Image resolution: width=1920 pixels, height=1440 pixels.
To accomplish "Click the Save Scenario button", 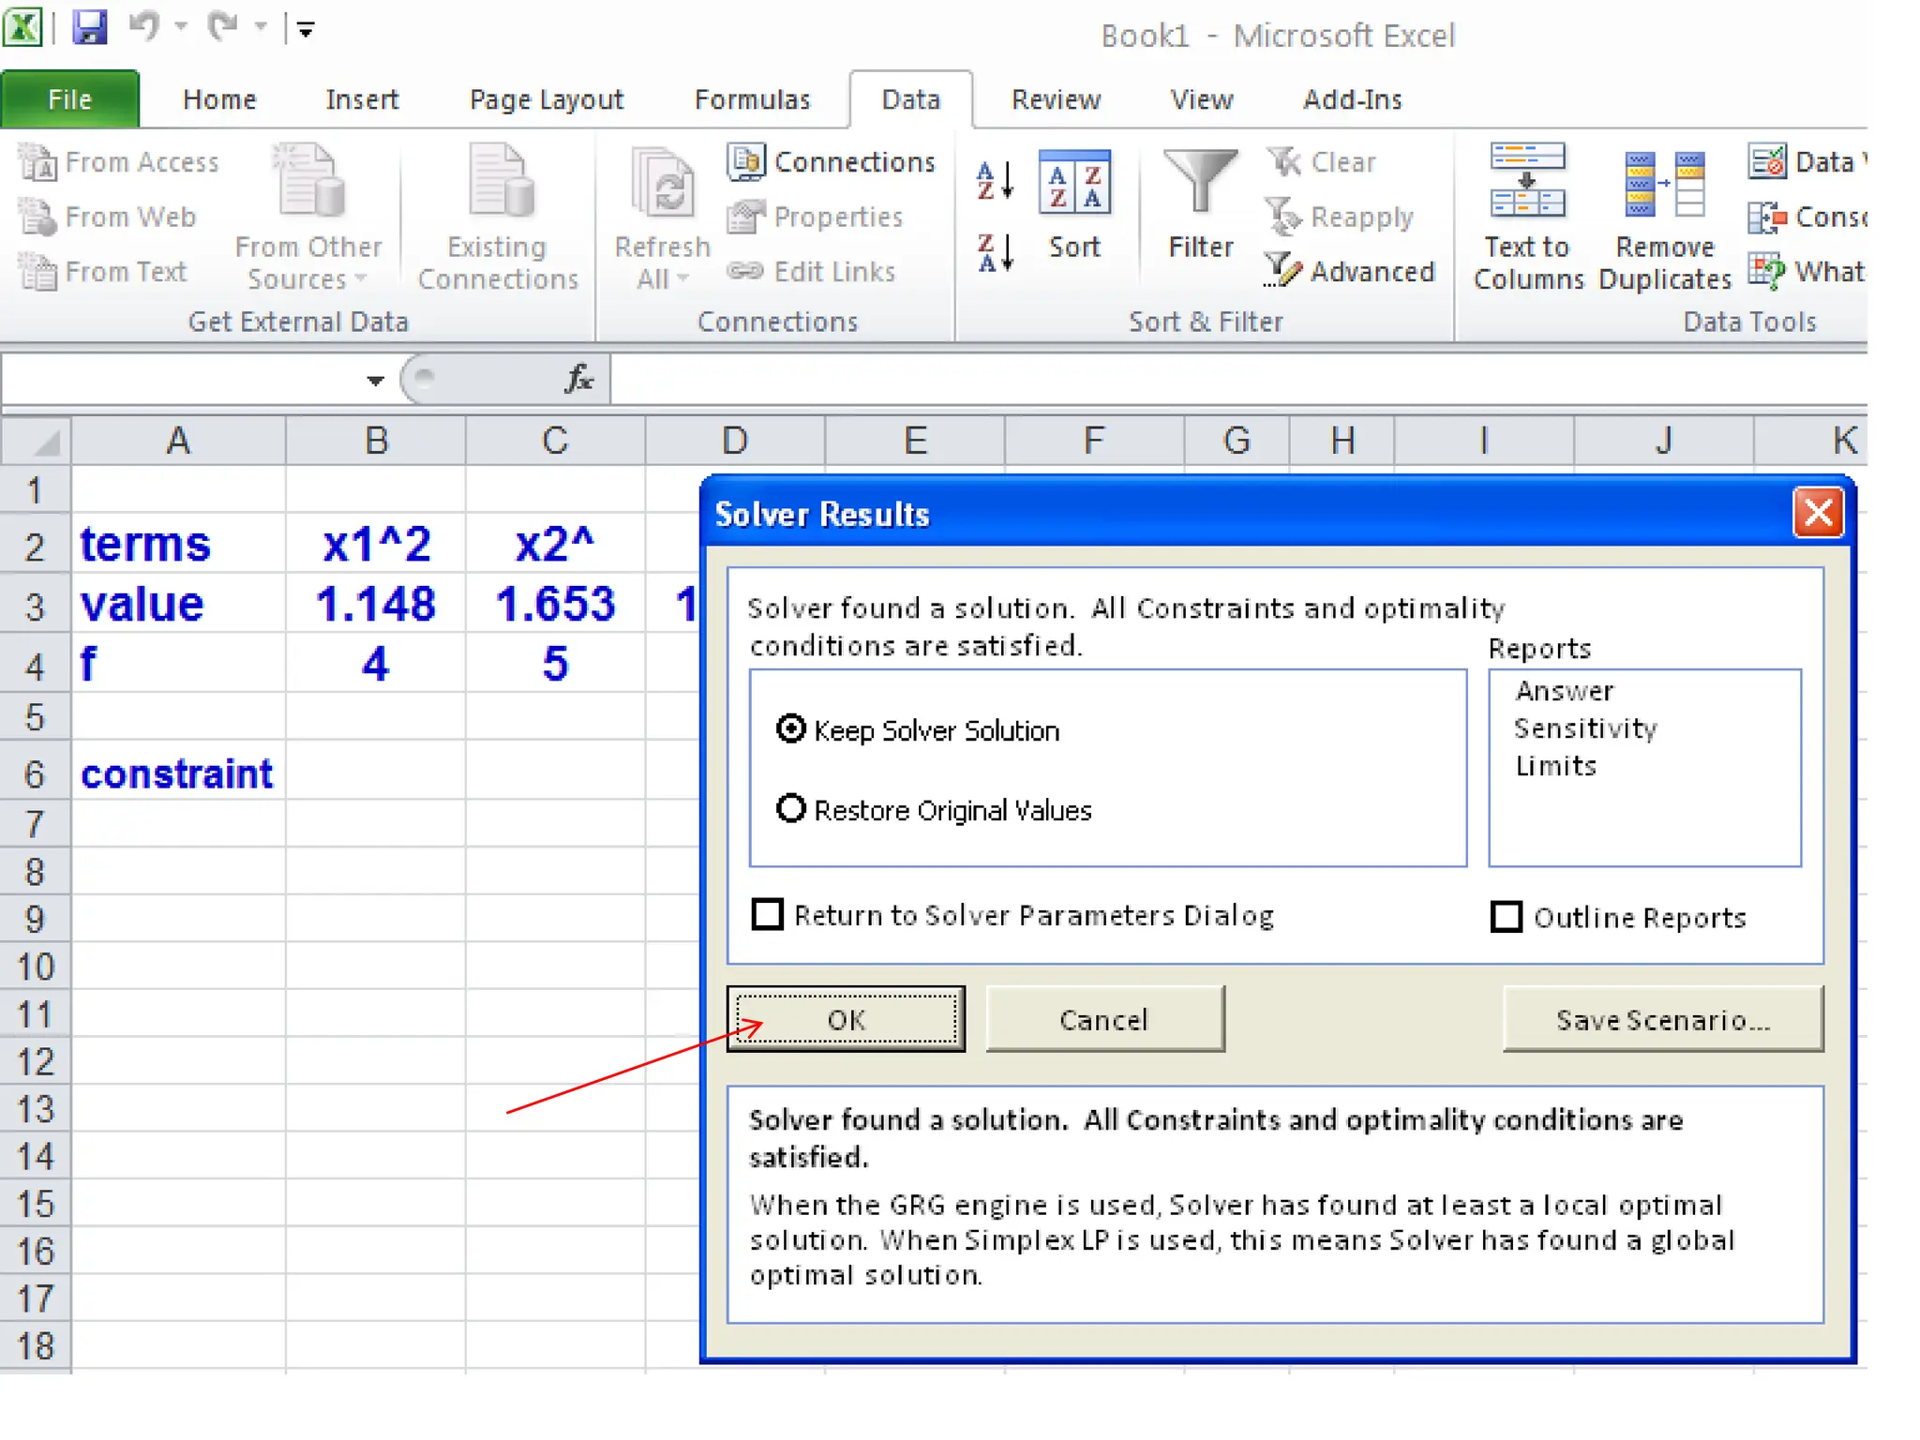I will tap(1662, 1019).
